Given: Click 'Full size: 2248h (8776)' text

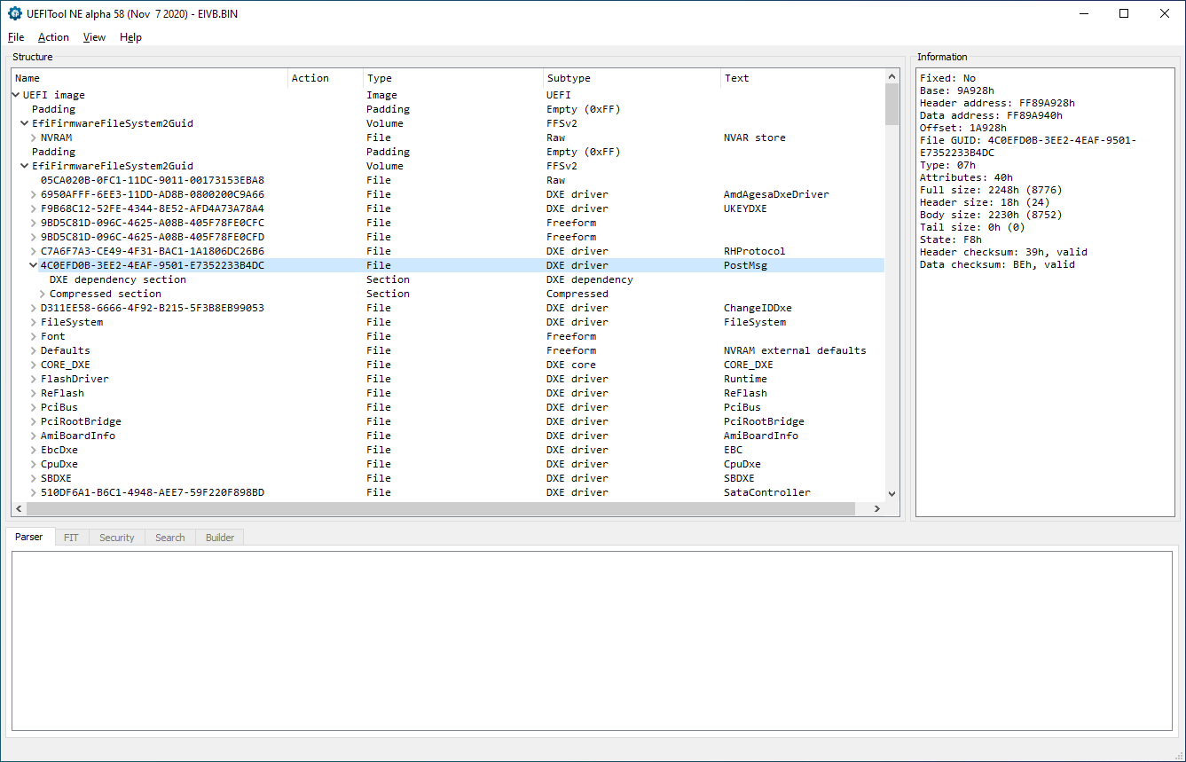Looking at the screenshot, I should 991,190.
